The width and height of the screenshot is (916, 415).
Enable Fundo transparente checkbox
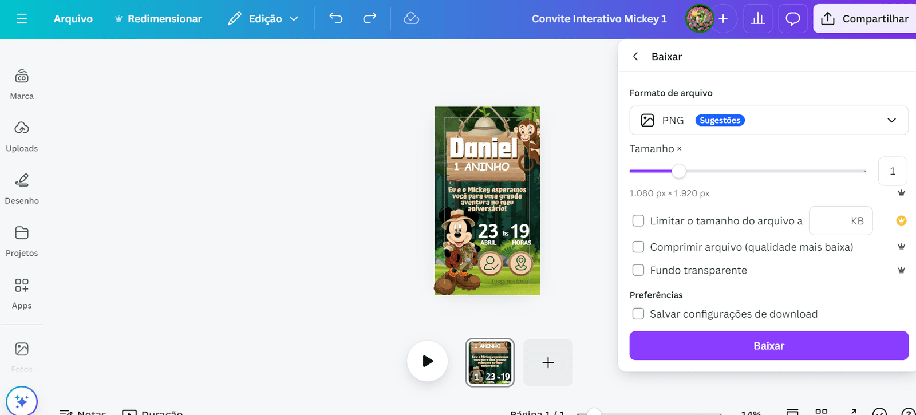(x=638, y=270)
